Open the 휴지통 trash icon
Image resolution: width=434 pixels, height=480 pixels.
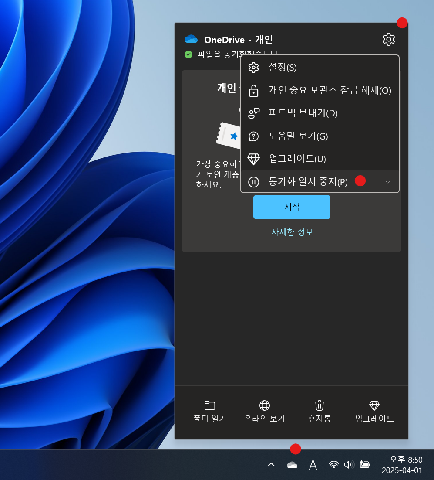point(320,405)
